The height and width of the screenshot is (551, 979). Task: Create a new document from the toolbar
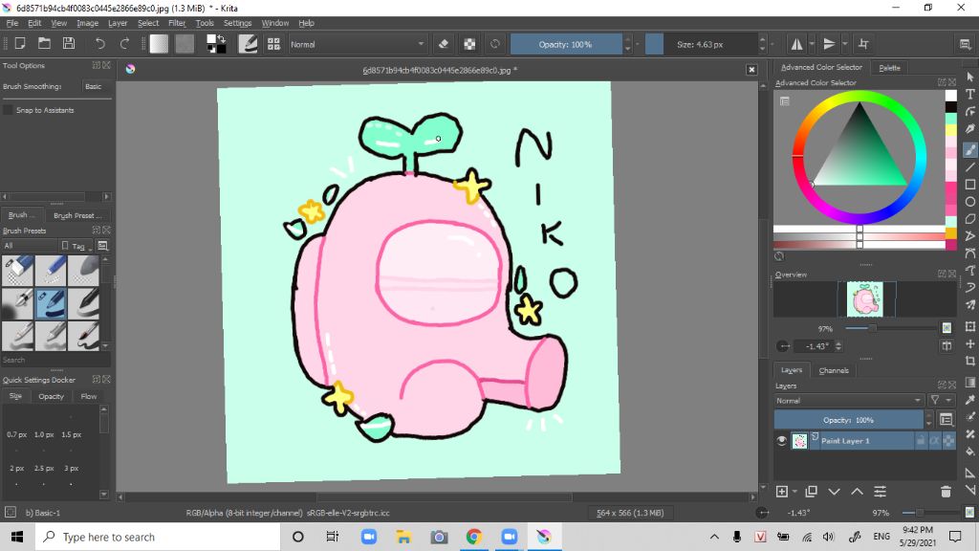click(x=20, y=44)
